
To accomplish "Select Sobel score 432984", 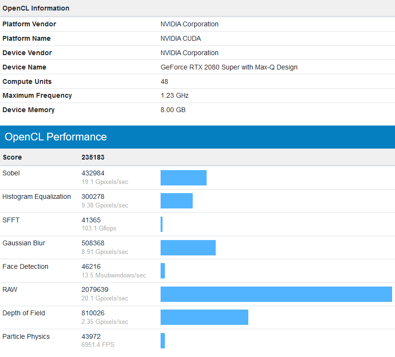I will click(93, 173).
